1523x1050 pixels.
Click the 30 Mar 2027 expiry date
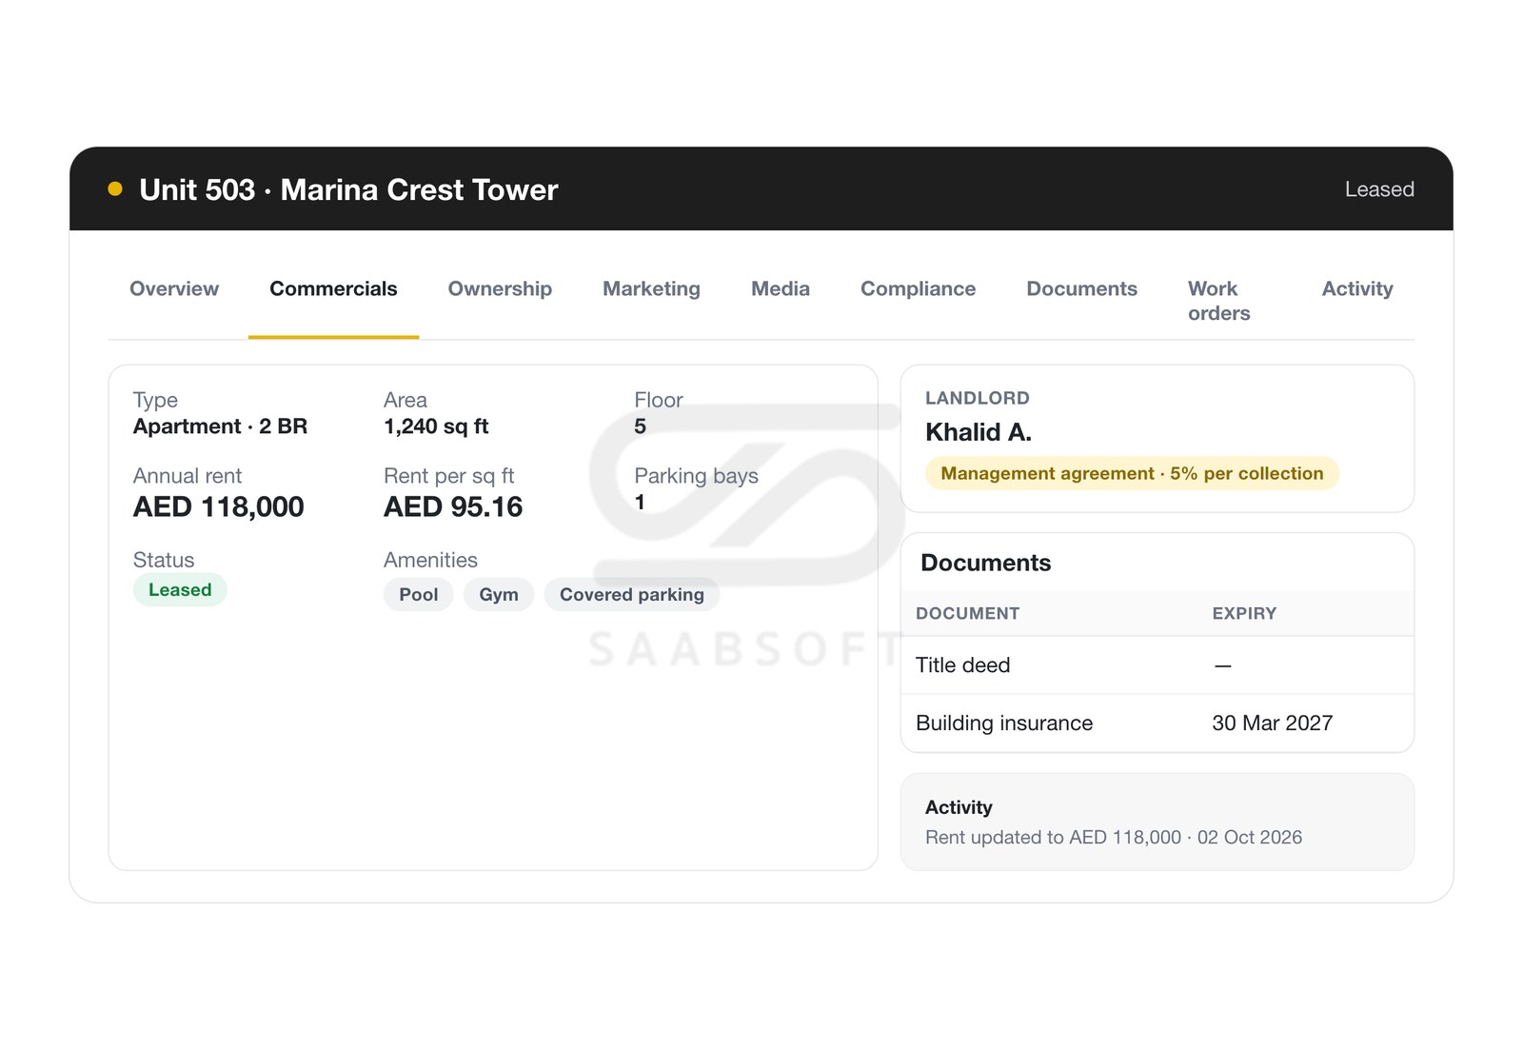pyautogui.click(x=1272, y=723)
